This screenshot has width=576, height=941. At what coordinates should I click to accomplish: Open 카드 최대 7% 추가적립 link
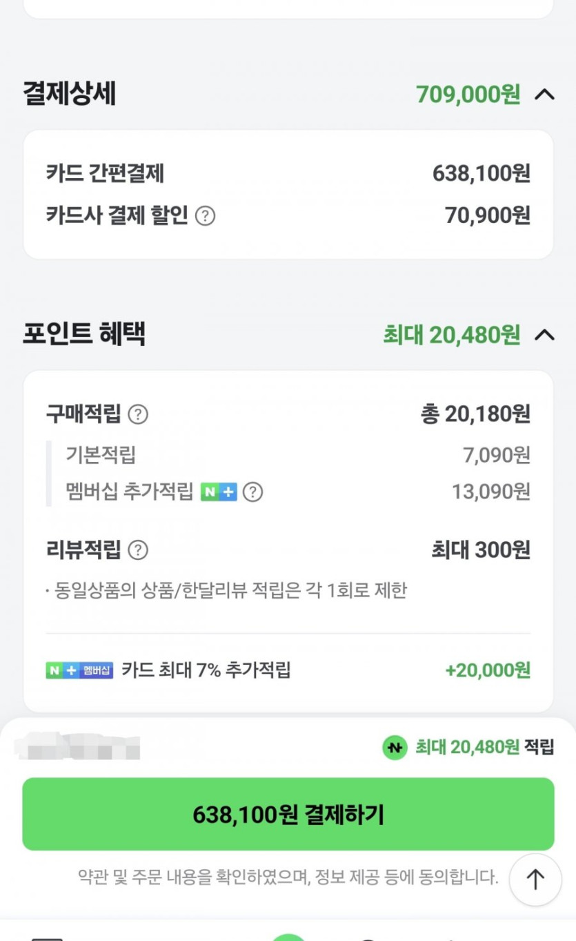(206, 670)
